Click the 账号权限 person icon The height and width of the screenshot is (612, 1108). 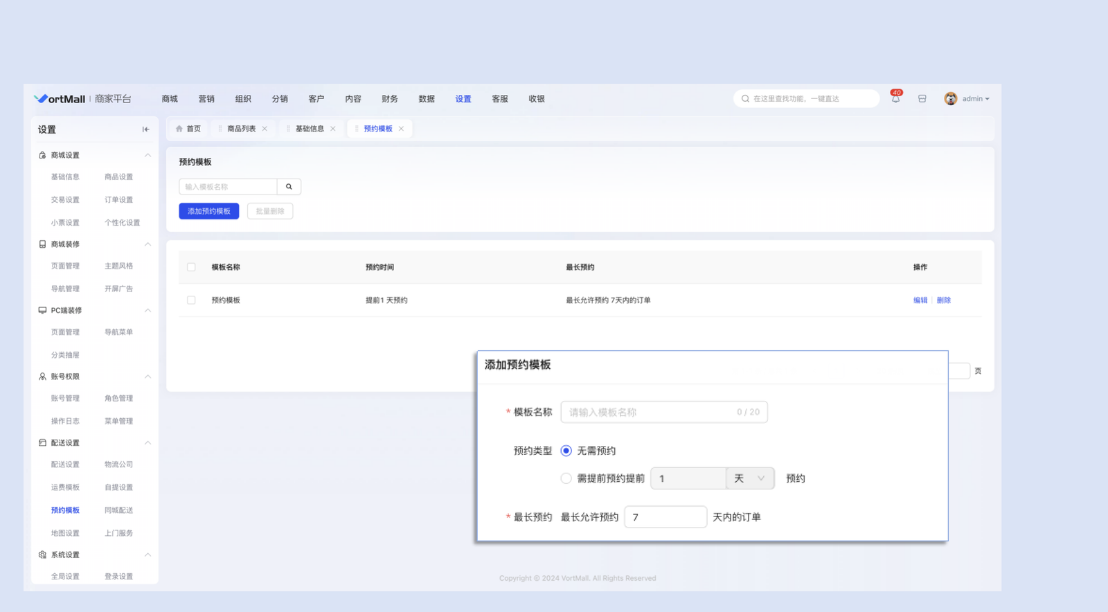[42, 377]
